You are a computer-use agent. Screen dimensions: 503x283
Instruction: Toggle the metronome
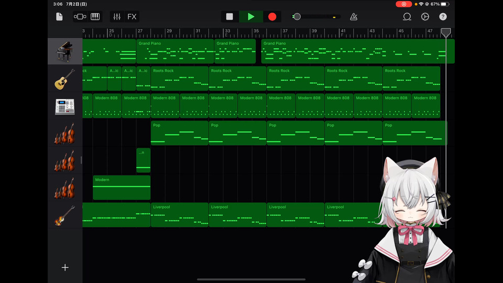(354, 17)
